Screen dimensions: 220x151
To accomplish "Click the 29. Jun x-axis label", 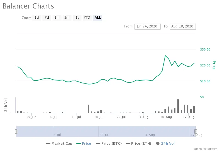I will (31, 117).
